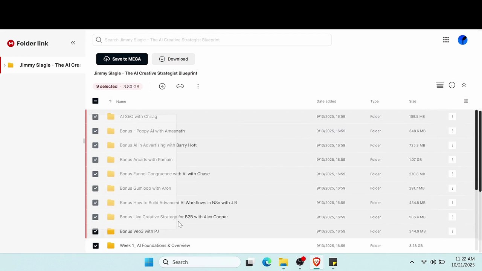Viewport: 482px width, 271px height.
Task: Open options for Bonus Funnel Congruence folder
Action: tap(452, 174)
